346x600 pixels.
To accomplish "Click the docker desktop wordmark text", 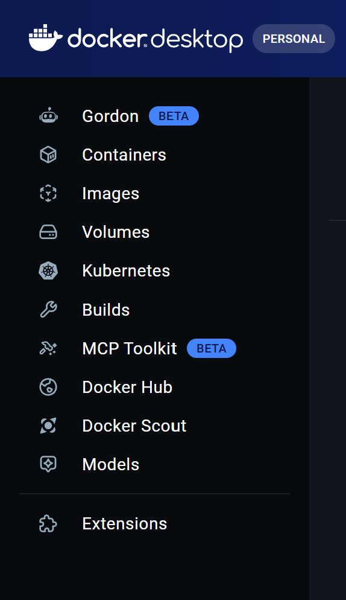I will (156, 39).
